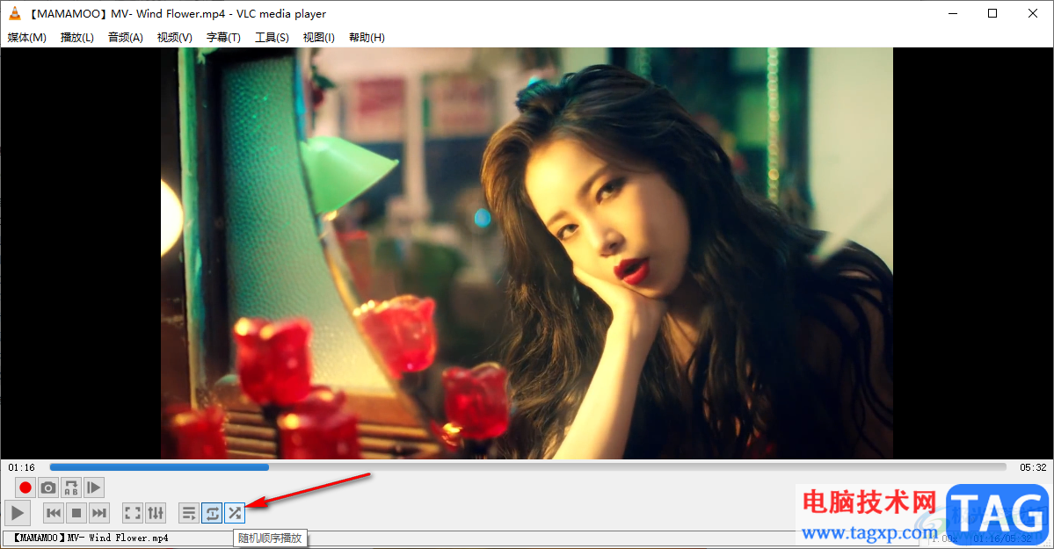Click the video display area

pos(527,253)
